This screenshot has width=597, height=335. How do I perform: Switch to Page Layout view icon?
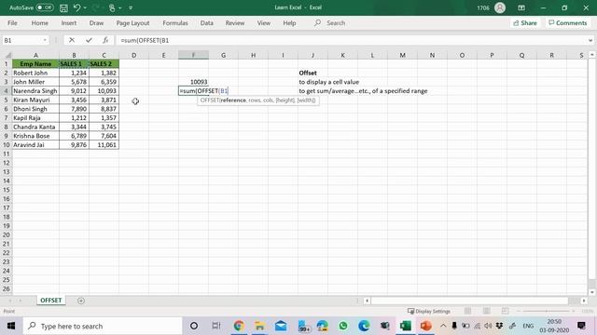(x=486, y=311)
